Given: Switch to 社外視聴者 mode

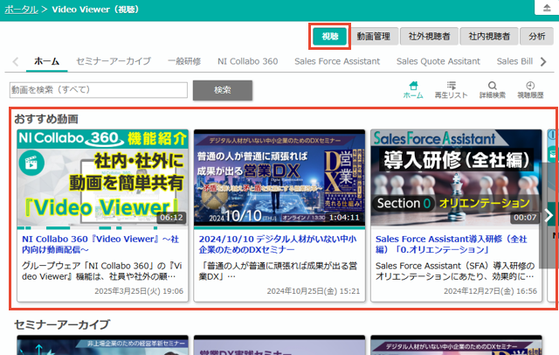Looking at the screenshot, I should tap(429, 37).
